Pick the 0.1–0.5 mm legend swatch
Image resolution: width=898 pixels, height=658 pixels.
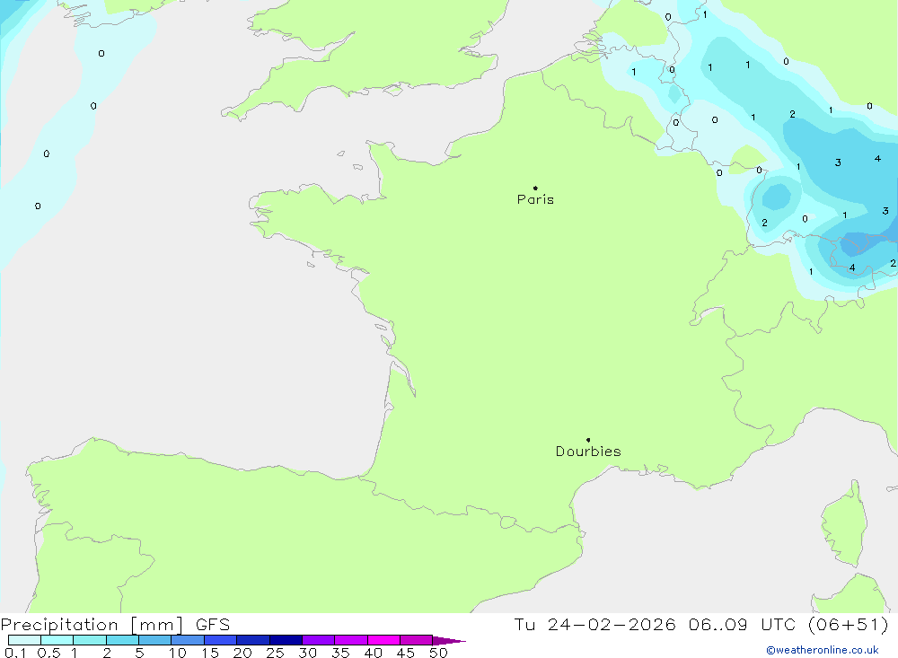[x=24, y=640]
